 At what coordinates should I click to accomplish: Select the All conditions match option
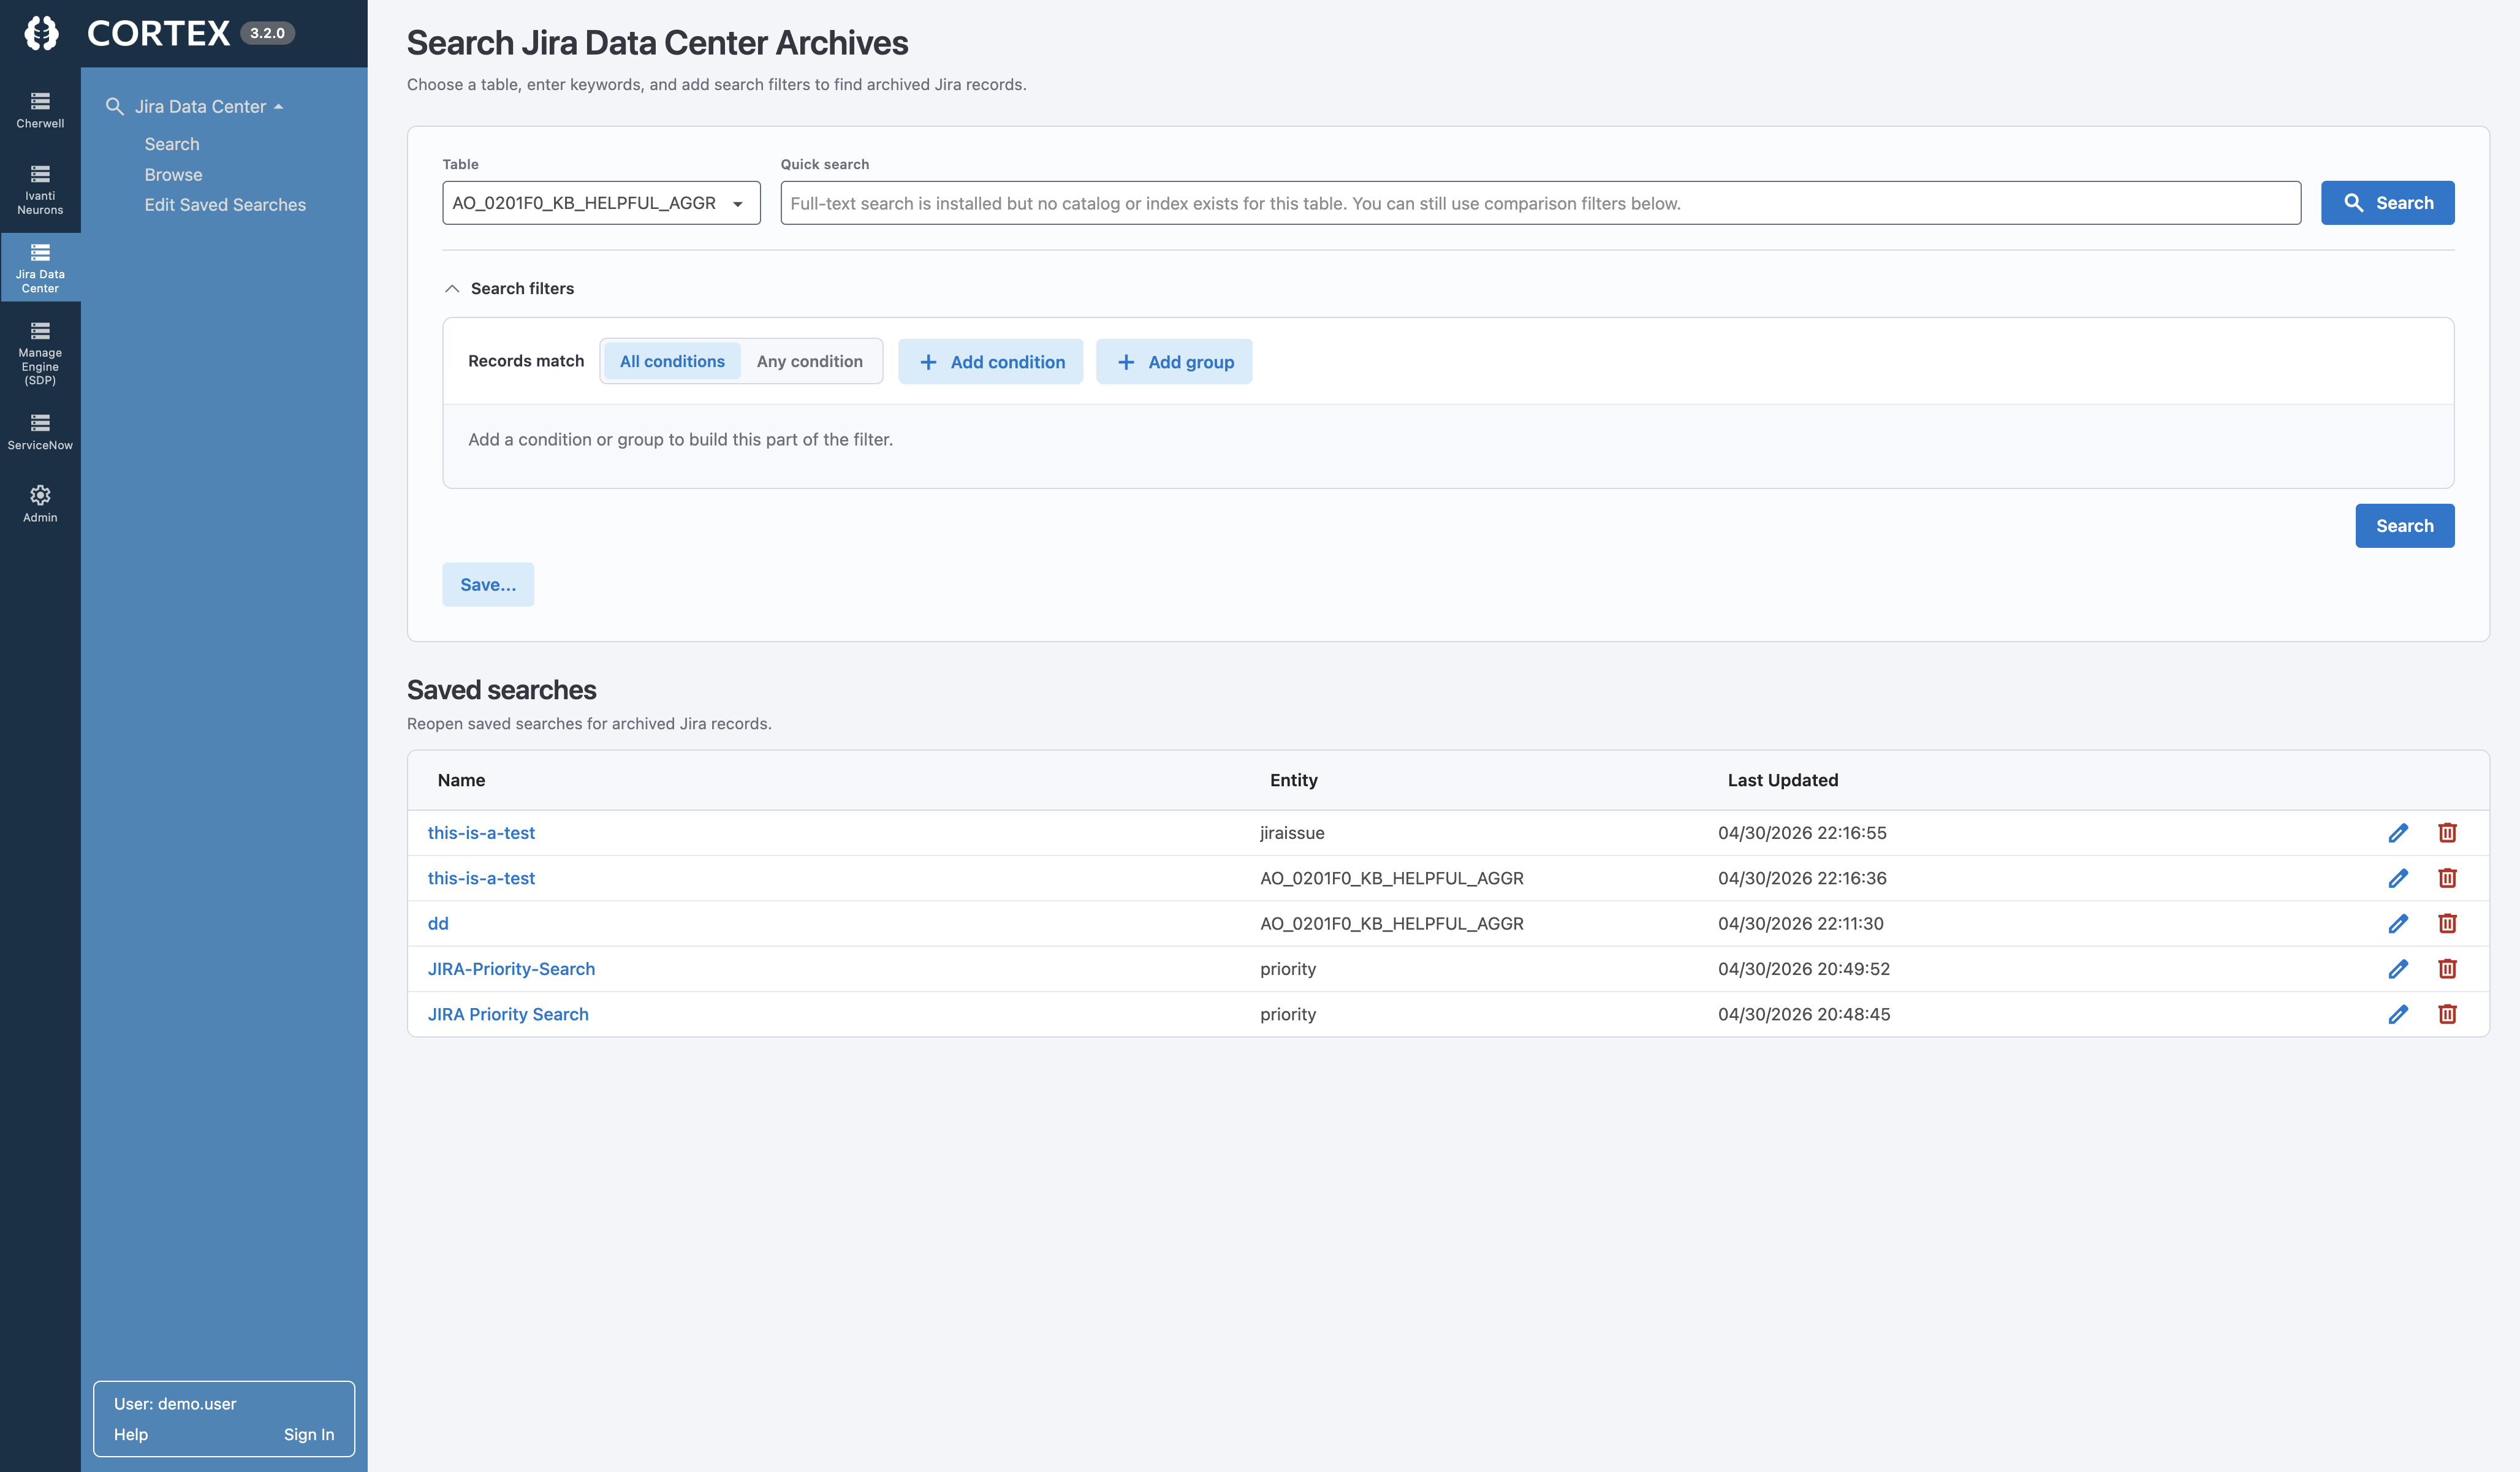672,361
